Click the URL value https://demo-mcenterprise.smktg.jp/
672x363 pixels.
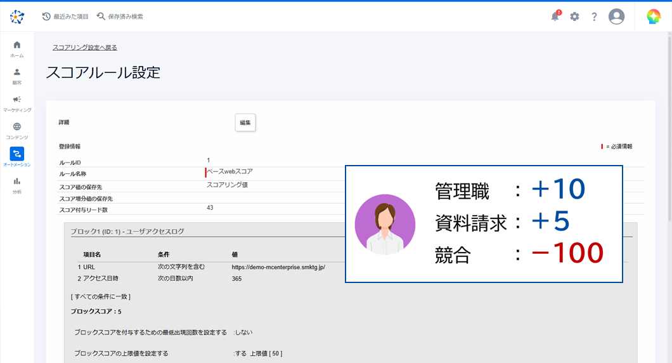278,267
